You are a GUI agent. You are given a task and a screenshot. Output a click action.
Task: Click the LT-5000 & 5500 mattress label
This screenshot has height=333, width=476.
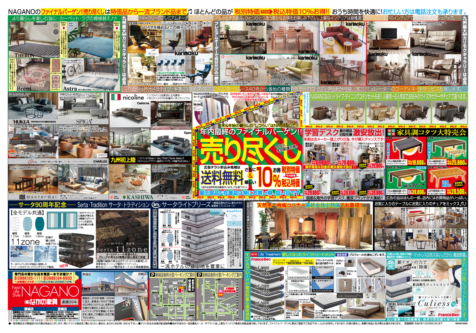point(262,306)
